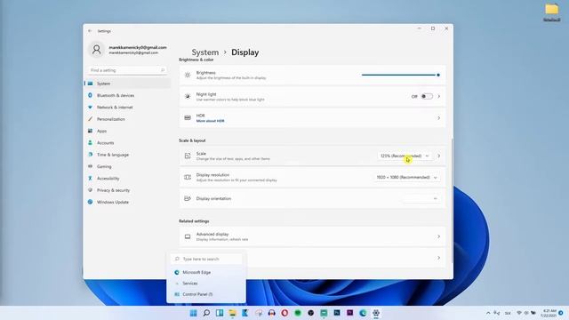The height and width of the screenshot is (320, 569).
Task: Show hidden icons tray arrow
Action: point(488,313)
